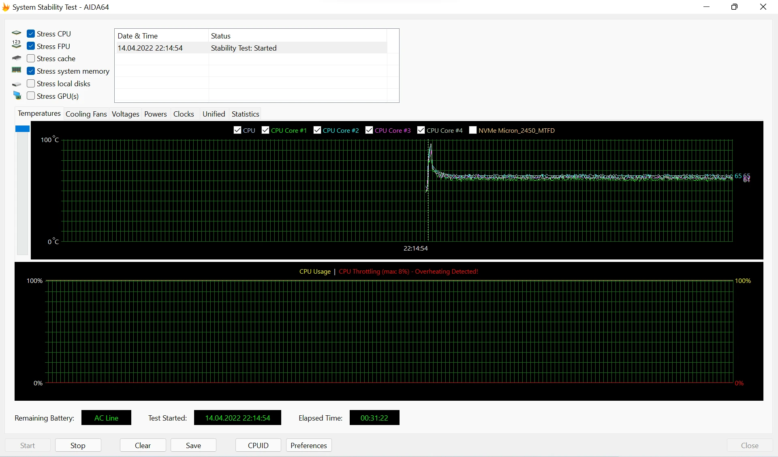The image size is (778, 457).
Task: Open the Clocks tab
Action: point(184,114)
